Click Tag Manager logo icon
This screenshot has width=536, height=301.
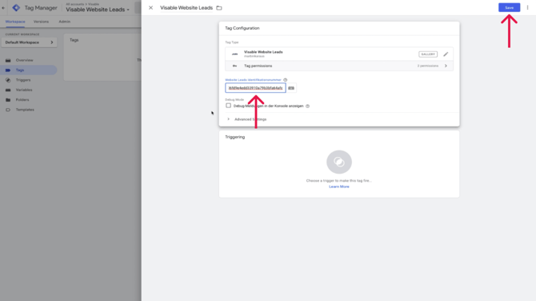click(16, 7)
